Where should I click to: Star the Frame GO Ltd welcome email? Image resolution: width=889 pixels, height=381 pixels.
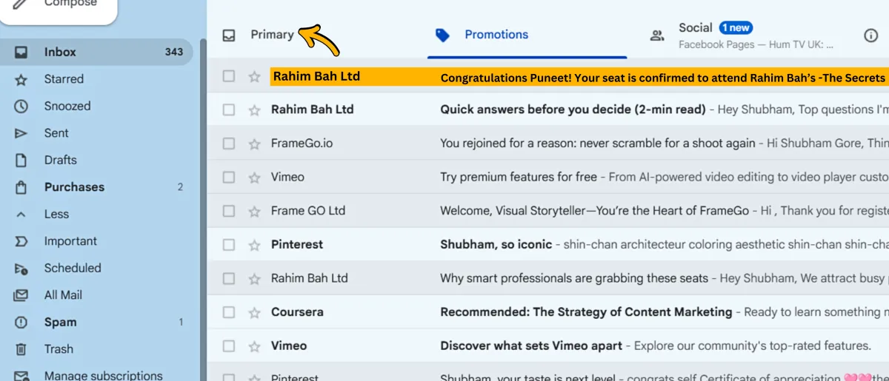(254, 211)
